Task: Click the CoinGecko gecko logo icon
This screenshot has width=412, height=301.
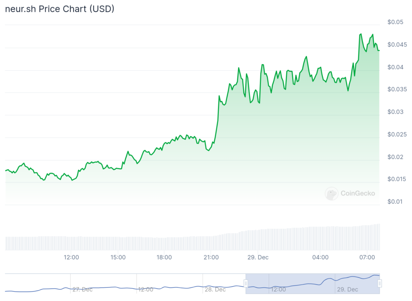Action: [x=332, y=193]
